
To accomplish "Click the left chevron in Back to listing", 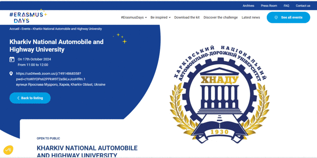I will [18, 98].
